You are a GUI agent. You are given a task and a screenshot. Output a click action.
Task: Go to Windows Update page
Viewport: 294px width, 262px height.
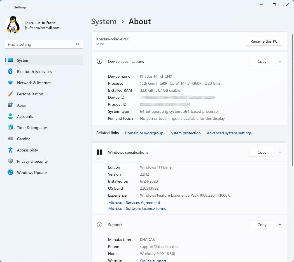44,173
